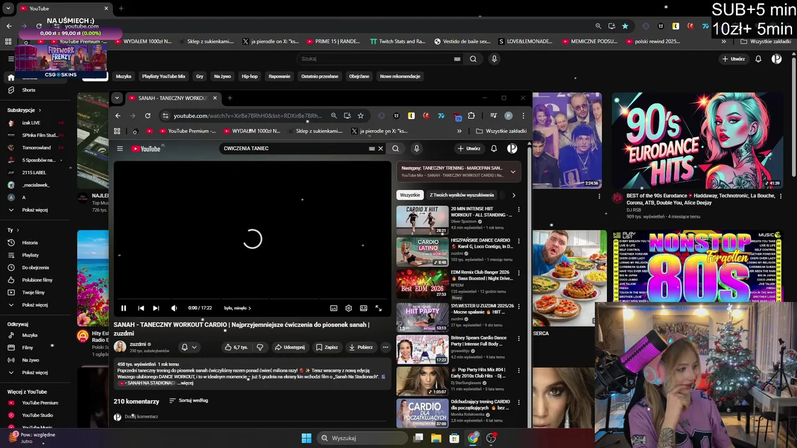Screen dimensions: 797x448
Task: Select the Wszystkie chip in front window
Action: click(410, 195)
